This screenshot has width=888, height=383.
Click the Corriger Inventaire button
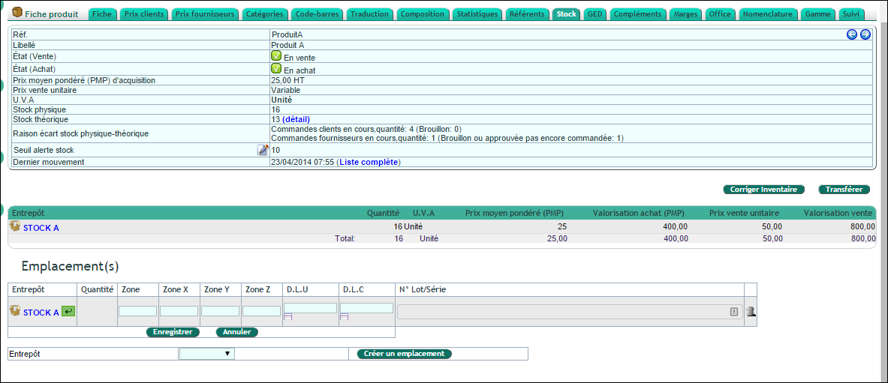(x=764, y=190)
